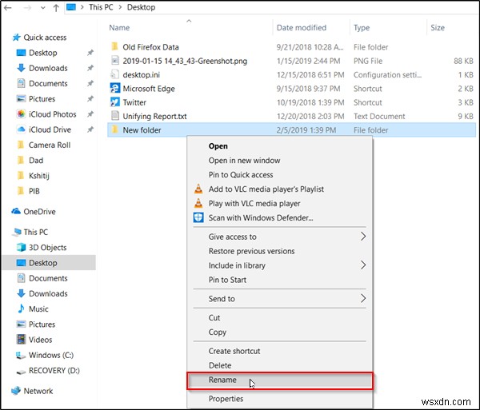This screenshot has height=410, width=480.
Task: Select the Old Firefox Data folder
Action: 150,47
